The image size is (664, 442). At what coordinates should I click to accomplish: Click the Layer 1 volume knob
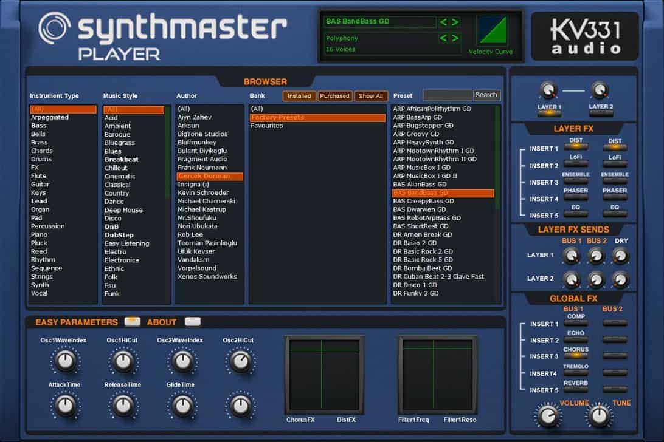point(548,90)
